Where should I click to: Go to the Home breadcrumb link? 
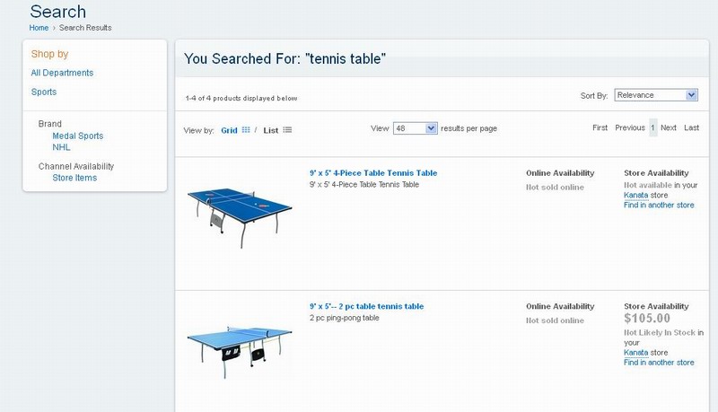pos(39,28)
